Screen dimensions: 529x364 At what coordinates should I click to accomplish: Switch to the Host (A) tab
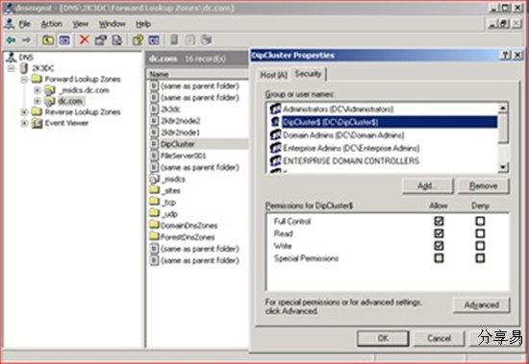273,75
